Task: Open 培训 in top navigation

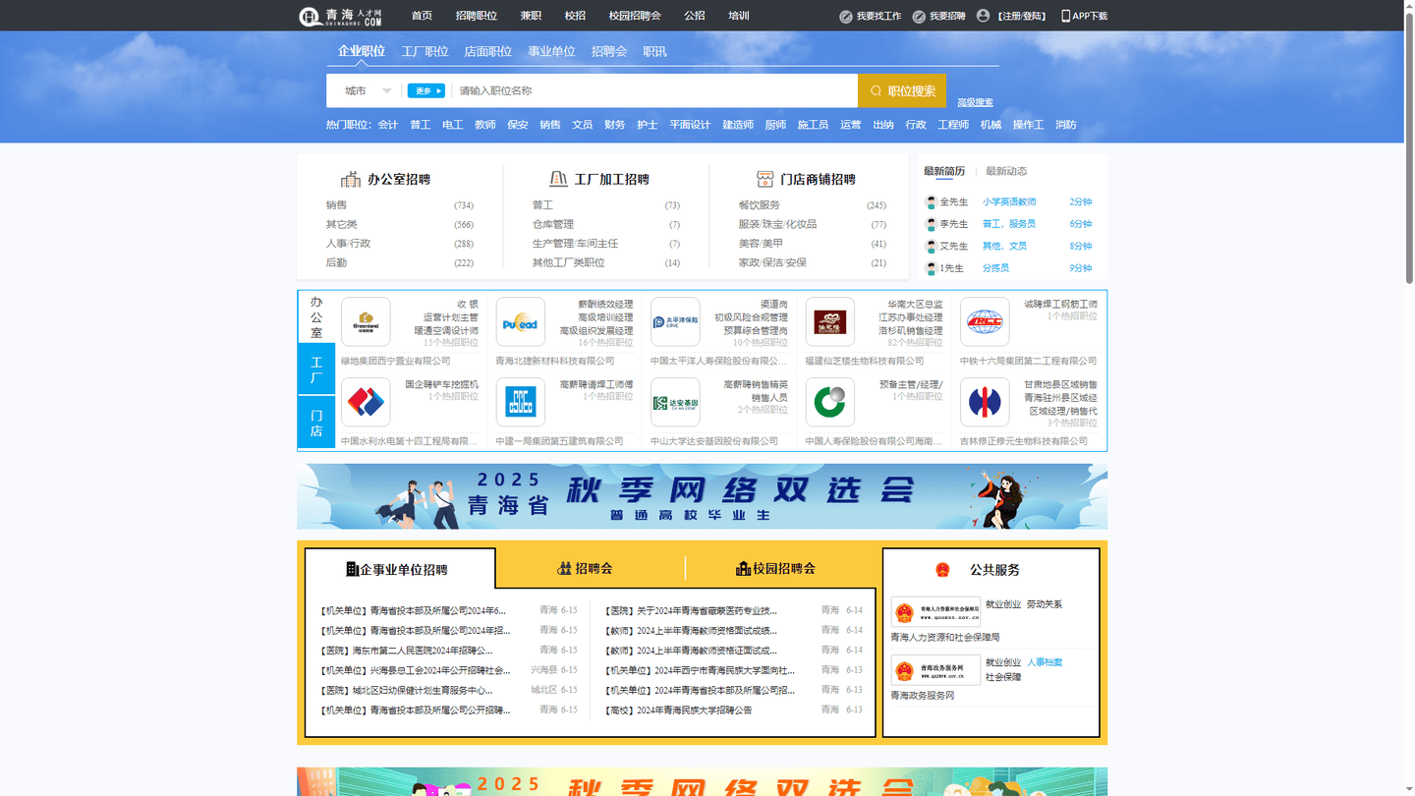Action: (739, 16)
